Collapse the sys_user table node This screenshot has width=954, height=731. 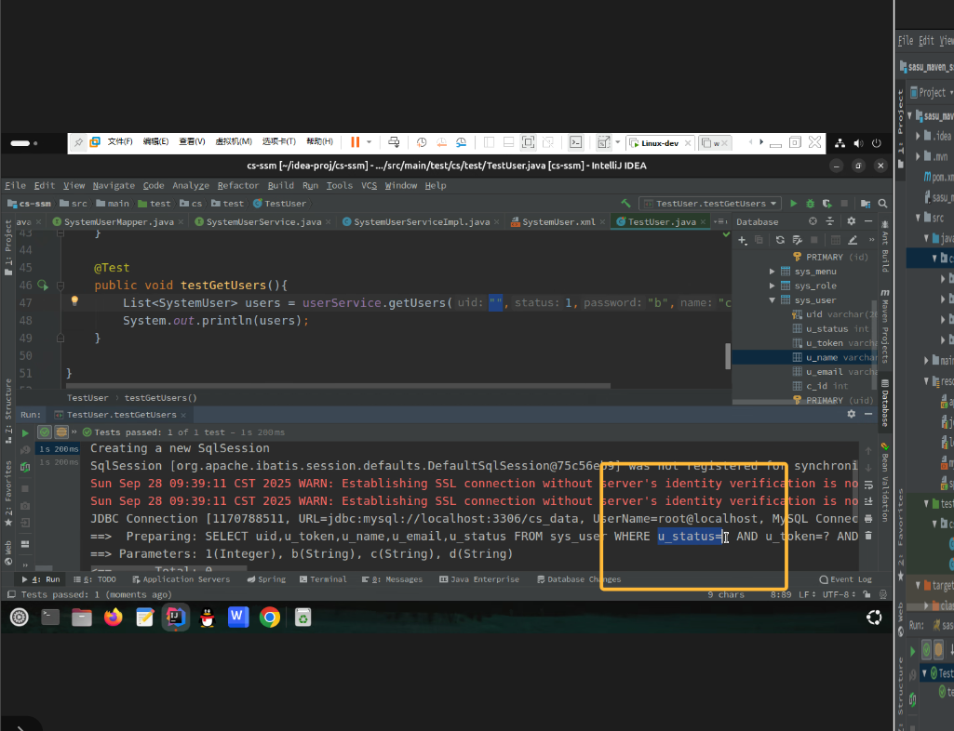point(771,299)
